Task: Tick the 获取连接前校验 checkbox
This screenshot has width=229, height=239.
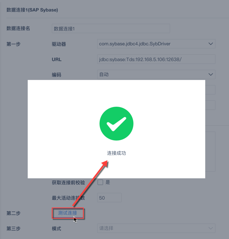Action: click(100, 182)
